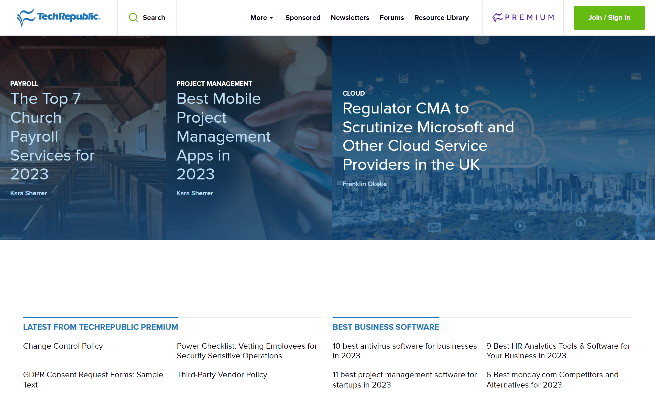Viewport: 655px width, 409px height.
Task: Read the Regulator CMA Microsoft cloud article
Action: (428, 136)
